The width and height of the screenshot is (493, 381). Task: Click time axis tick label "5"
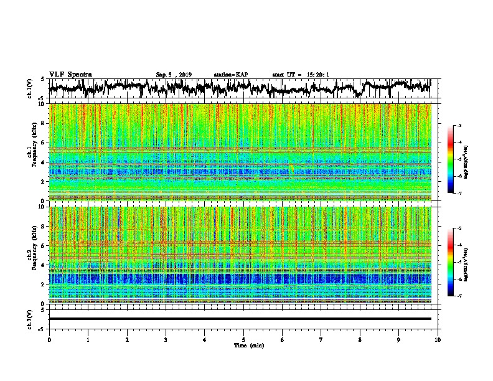(x=243, y=340)
